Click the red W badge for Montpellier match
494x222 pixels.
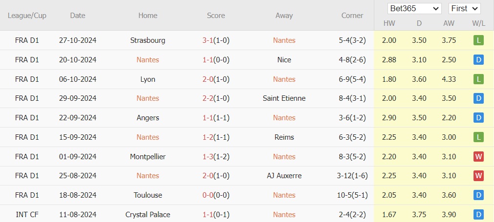478,157
